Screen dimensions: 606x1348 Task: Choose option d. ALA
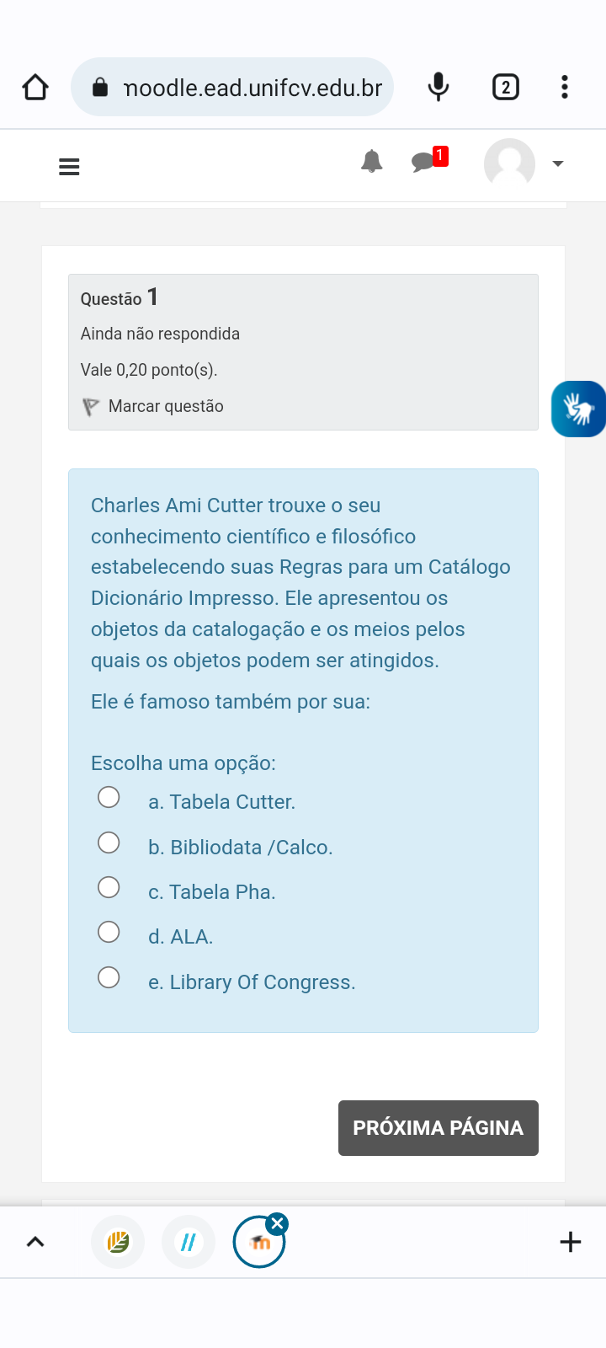click(109, 932)
